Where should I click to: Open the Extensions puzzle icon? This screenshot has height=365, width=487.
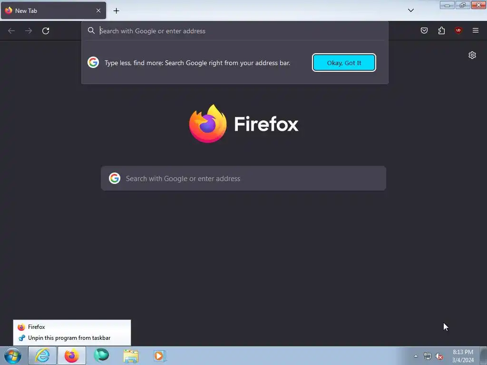(x=441, y=30)
